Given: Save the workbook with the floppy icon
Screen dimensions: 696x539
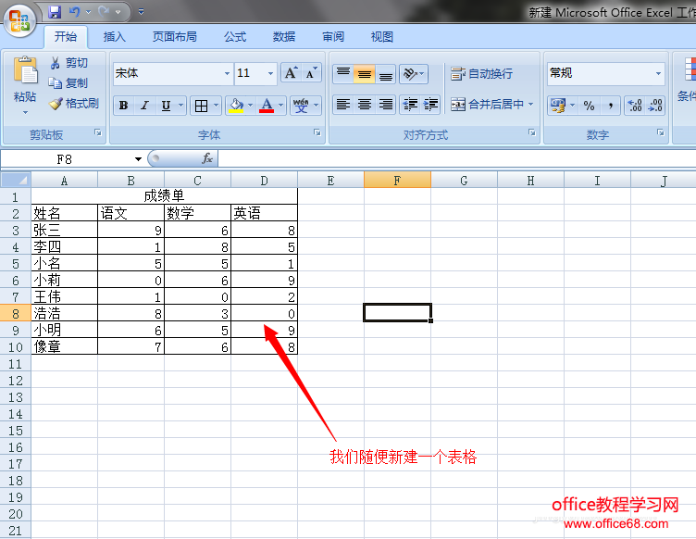Looking at the screenshot, I should (x=55, y=12).
